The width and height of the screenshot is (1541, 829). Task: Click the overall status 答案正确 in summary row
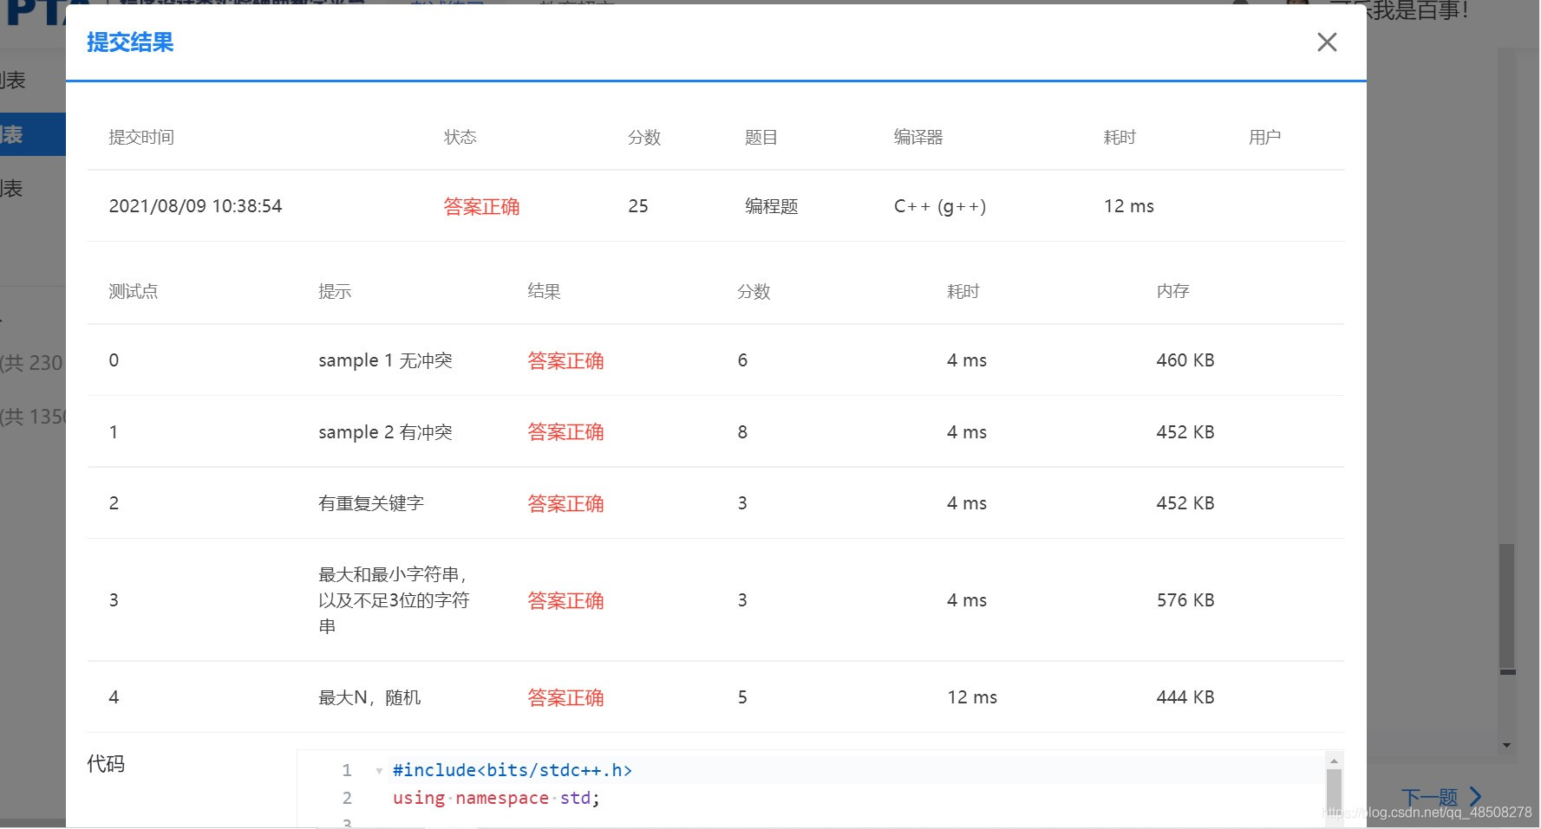click(x=481, y=206)
